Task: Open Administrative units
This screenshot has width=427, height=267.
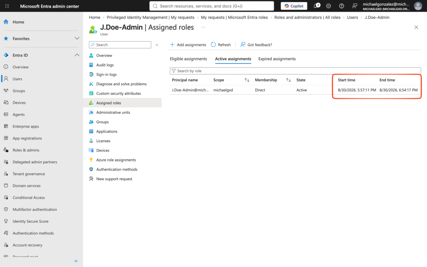Action: pyautogui.click(x=113, y=113)
